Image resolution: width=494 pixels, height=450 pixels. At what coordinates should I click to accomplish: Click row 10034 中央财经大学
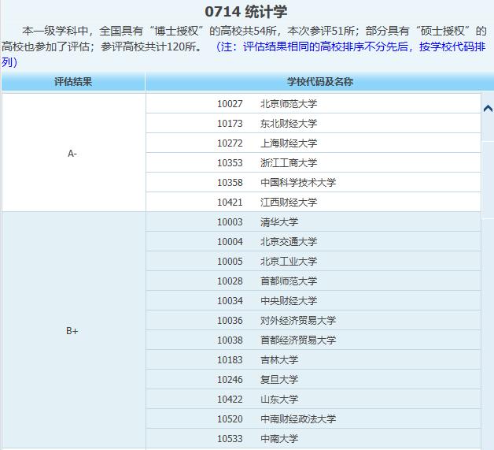[313, 300]
